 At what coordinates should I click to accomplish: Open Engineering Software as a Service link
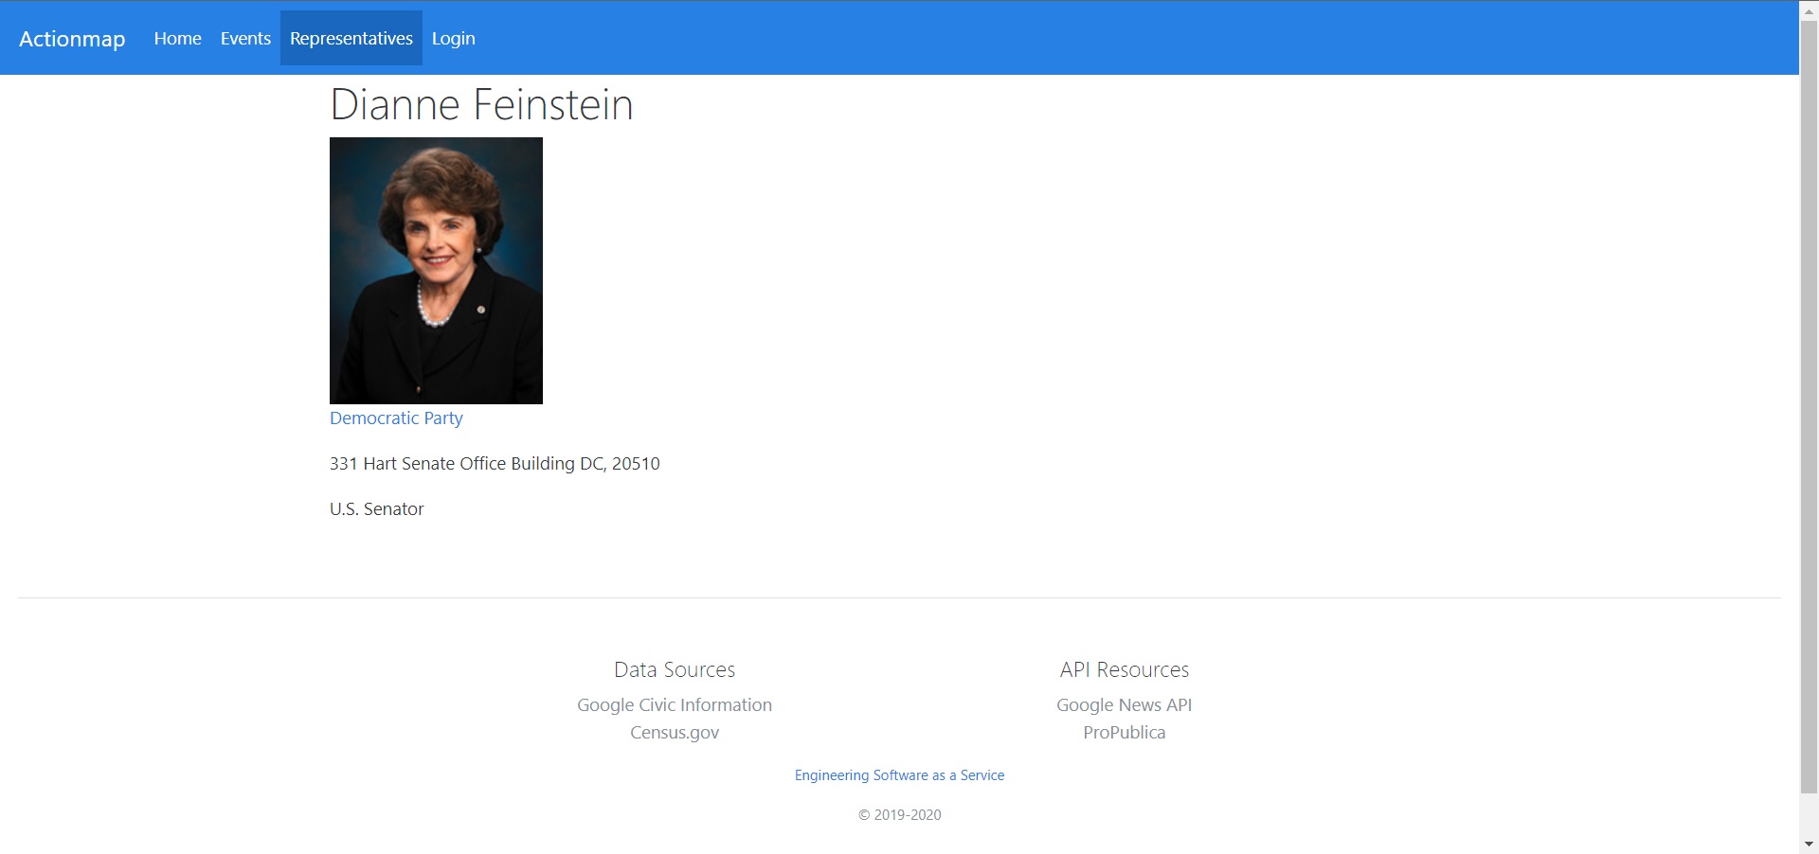tap(899, 775)
